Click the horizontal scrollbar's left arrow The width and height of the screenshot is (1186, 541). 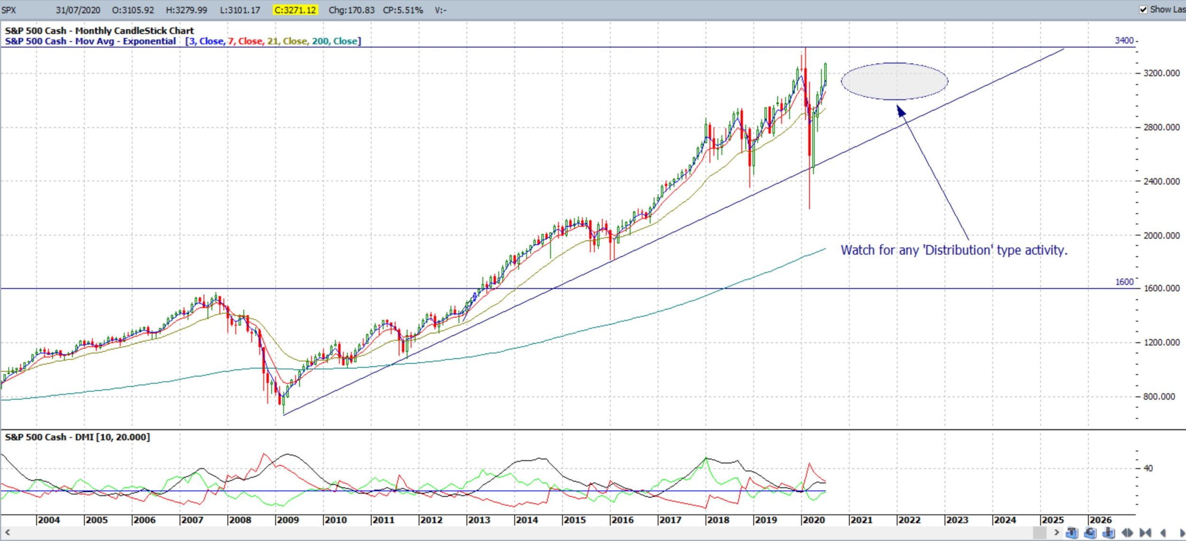[x=7, y=532]
